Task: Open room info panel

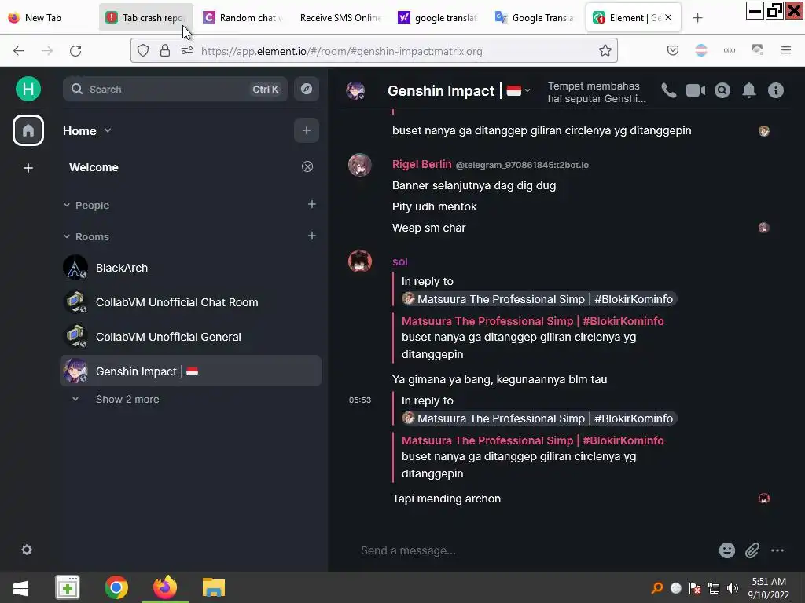Action: point(776,91)
